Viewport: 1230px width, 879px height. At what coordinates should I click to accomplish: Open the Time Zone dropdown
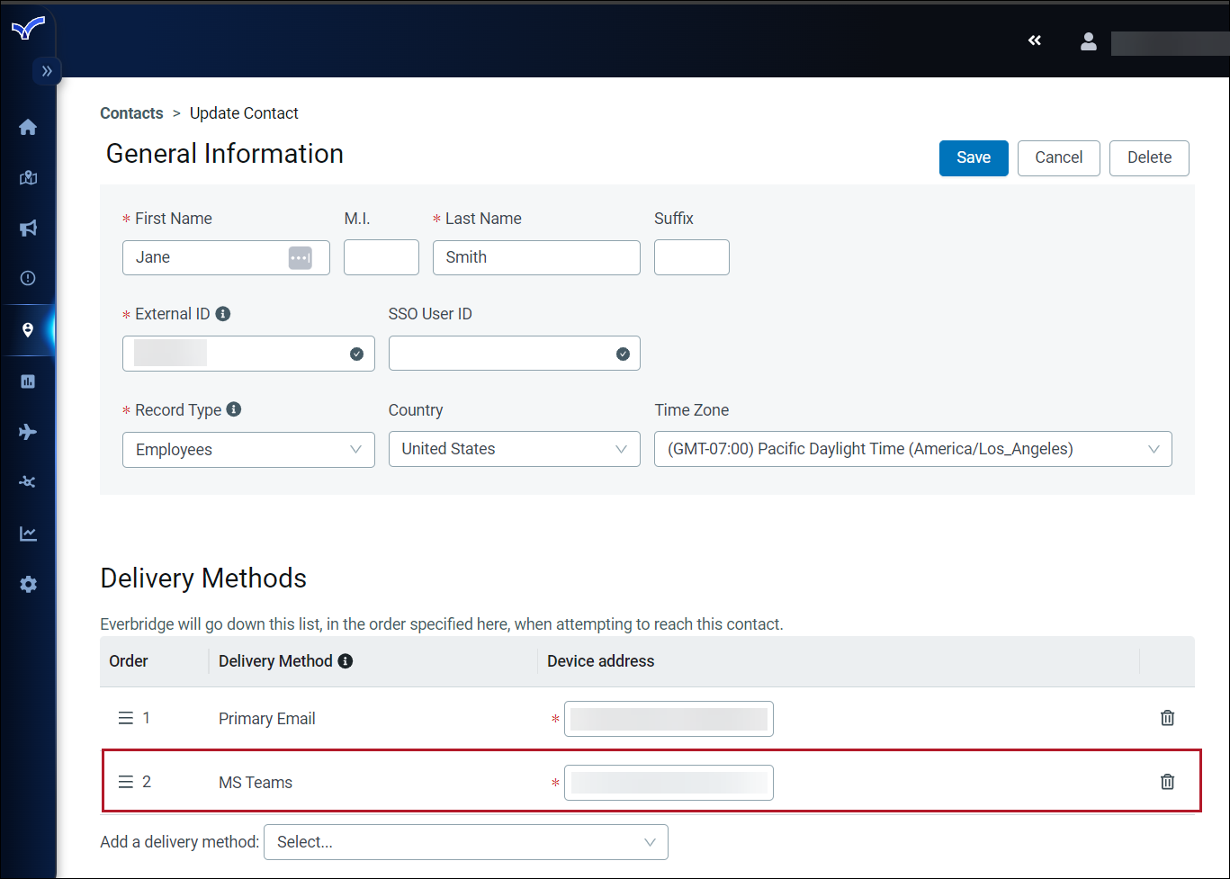[913, 449]
